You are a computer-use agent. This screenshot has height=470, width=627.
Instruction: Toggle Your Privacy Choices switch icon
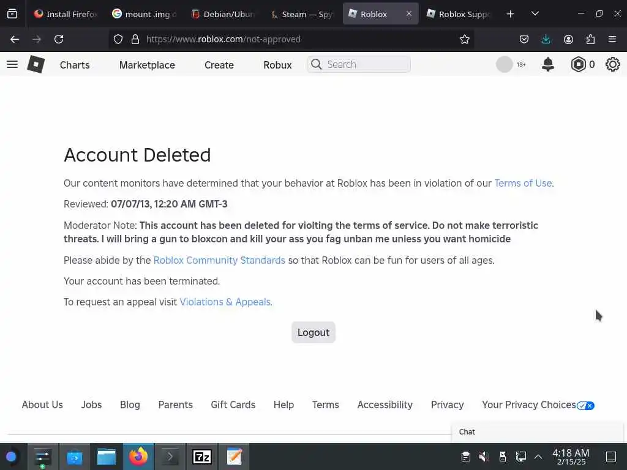tap(585, 406)
